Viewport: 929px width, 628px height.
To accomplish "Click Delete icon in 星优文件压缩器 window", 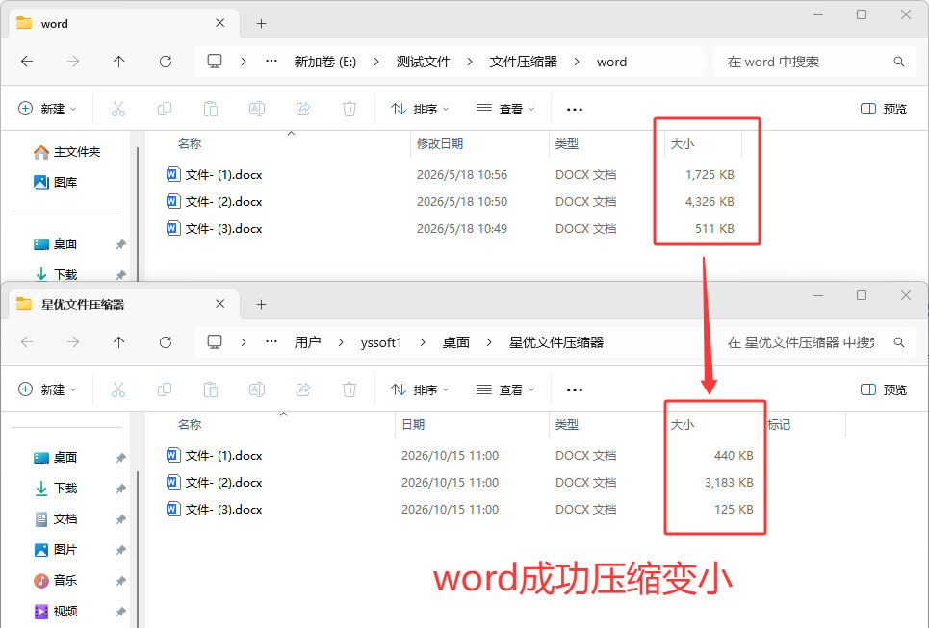I will coord(349,389).
